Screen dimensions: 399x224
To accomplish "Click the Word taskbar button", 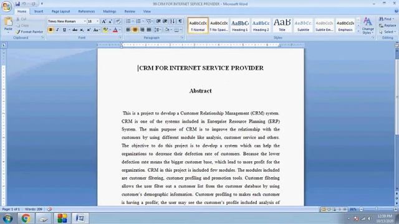I will (x=80, y=218).
